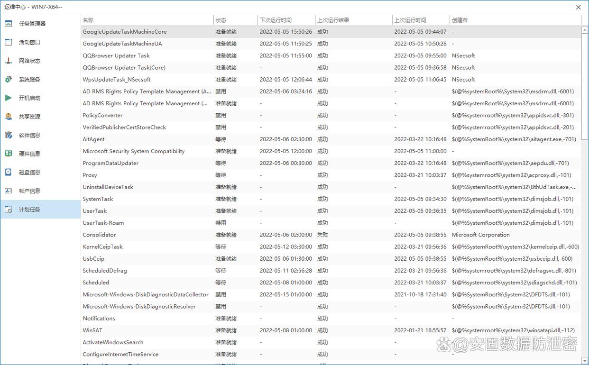
Task: Click the 任务管理器 task manager icon
Action: (9, 24)
